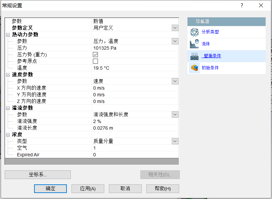Click the 帮助(H) button
Image resolution: width=272 pixels, height=199 pixels.
tap(162, 188)
